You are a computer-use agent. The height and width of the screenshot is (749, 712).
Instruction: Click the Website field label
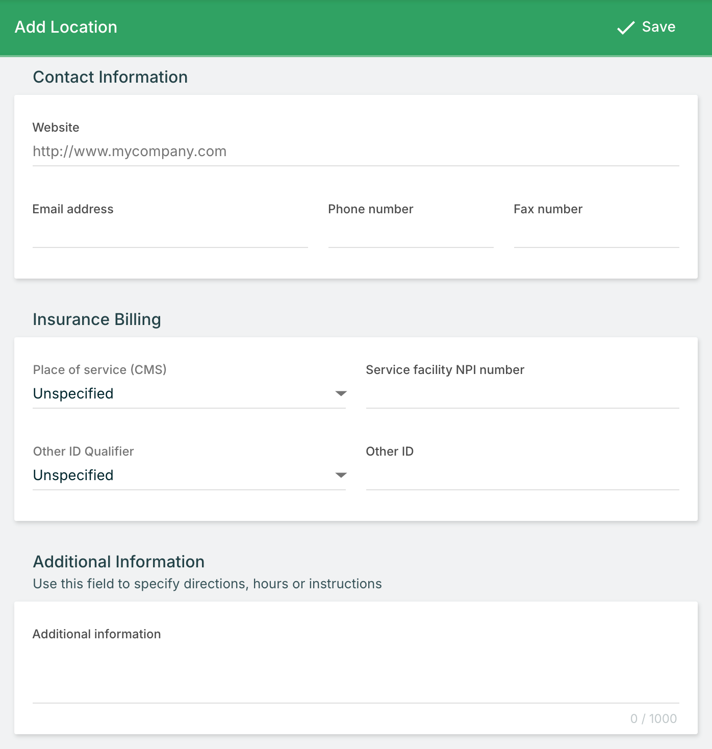[56, 128]
